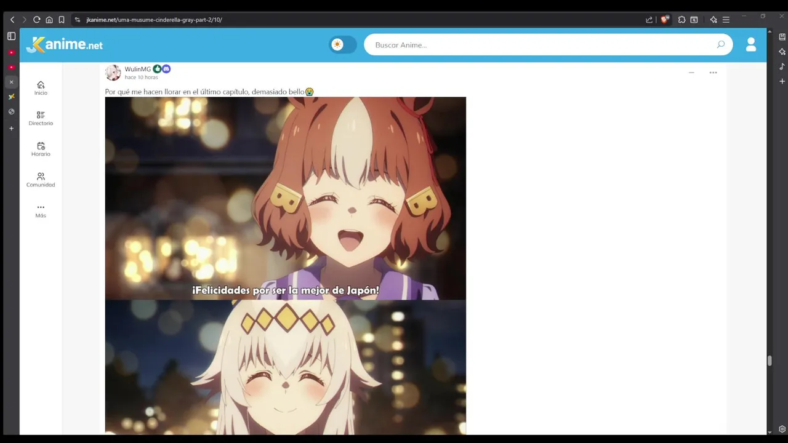Open the brown-haired girl screenshot image
Screen dimensions: 788x443
click(286, 198)
